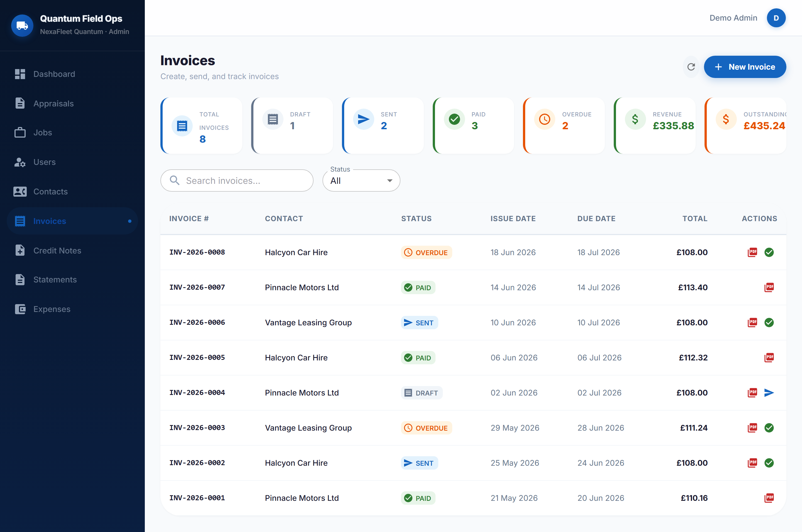Viewport: 802px width, 532px height.
Task: Click the £113.40 total amount
Action: tap(693, 287)
